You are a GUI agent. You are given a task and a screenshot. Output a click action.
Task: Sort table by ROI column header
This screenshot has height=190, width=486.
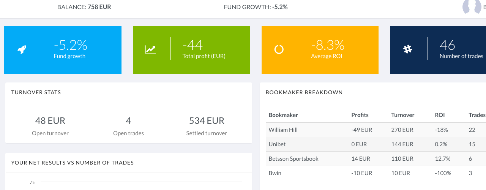[x=440, y=115]
